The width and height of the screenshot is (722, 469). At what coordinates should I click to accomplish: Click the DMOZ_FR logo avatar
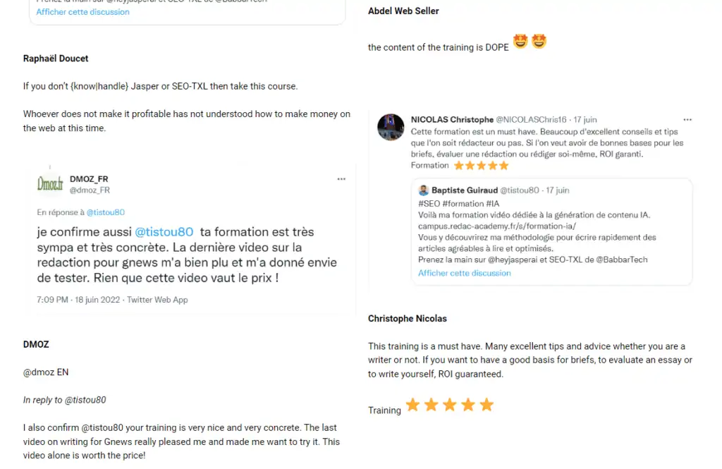pos(50,184)
